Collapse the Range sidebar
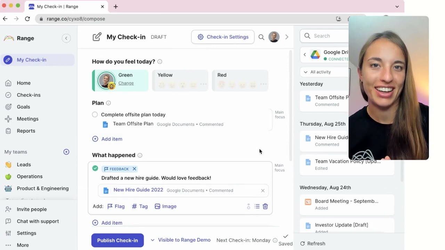The width and height of the screenshot is (445, 250). pos(66,38)
